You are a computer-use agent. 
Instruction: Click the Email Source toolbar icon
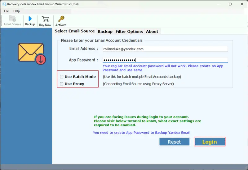12,21
